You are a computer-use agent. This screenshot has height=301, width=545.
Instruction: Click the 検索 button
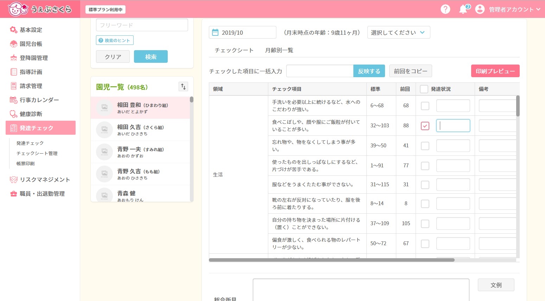[x=151, y=56]
